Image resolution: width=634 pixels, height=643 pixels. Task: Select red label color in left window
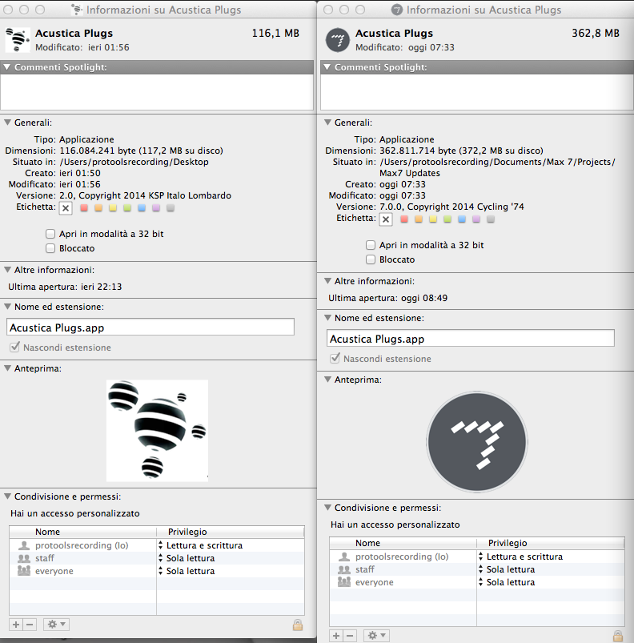coord(84,208)
